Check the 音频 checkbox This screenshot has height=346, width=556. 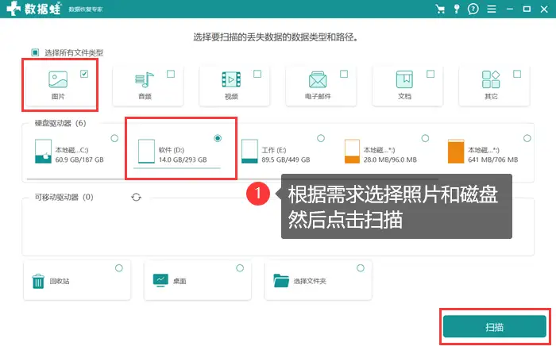171,74
